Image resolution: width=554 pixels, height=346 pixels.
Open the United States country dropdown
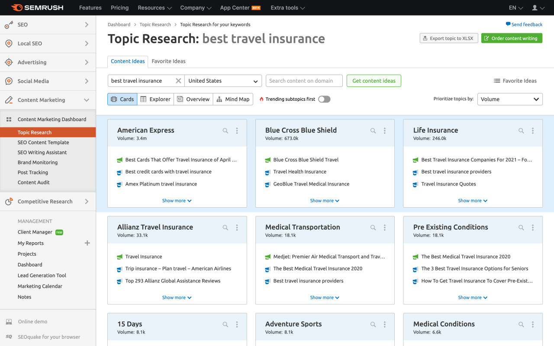coord(223,81)
